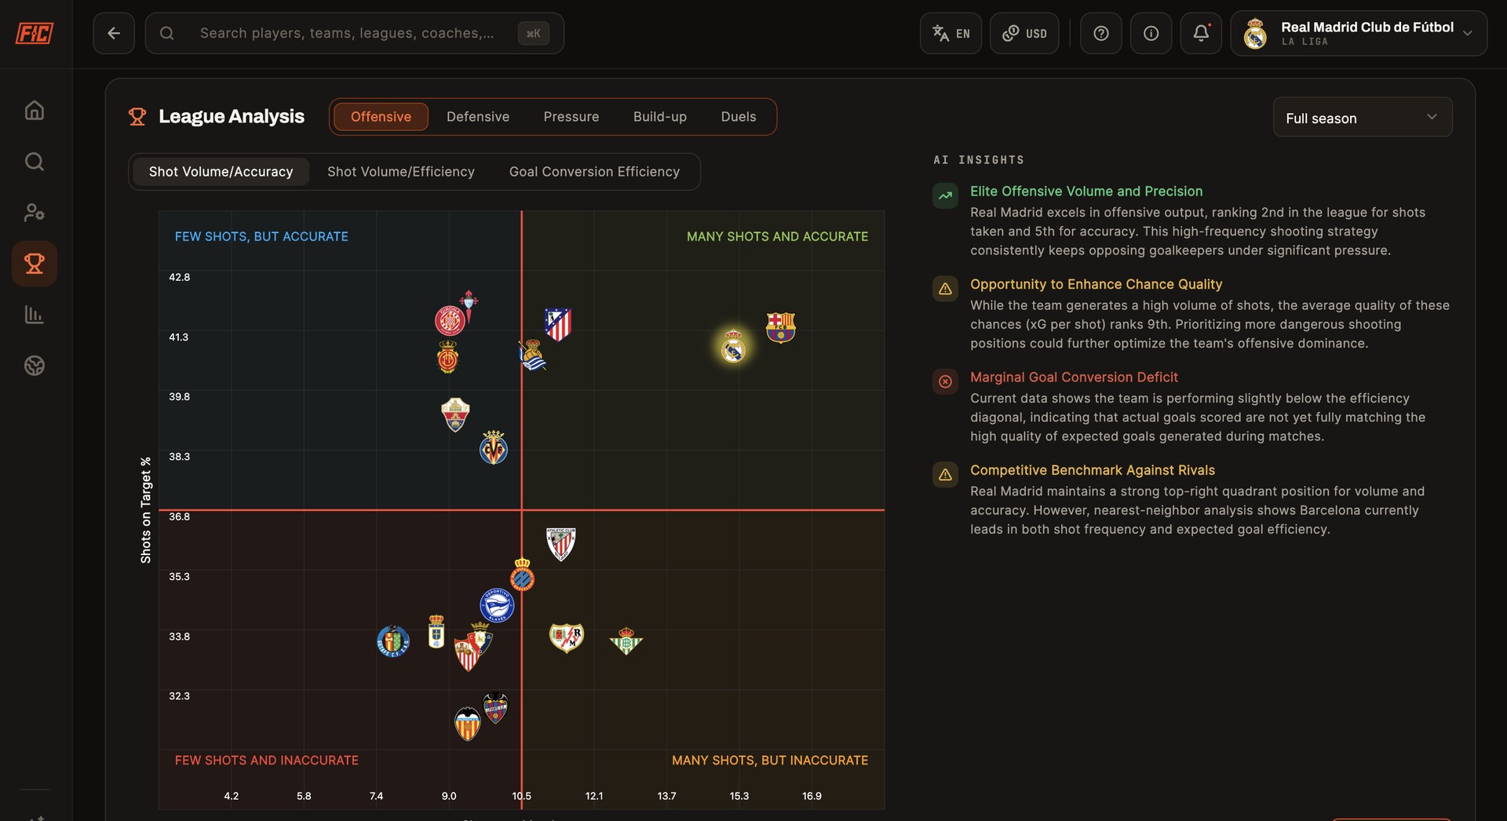This screenshot has height=821, width=1507.
Task: Open the info circle icon
Action: coord(1151,33)
